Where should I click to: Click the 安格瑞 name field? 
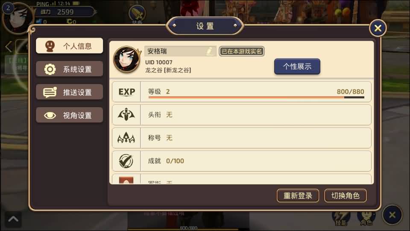180,51
